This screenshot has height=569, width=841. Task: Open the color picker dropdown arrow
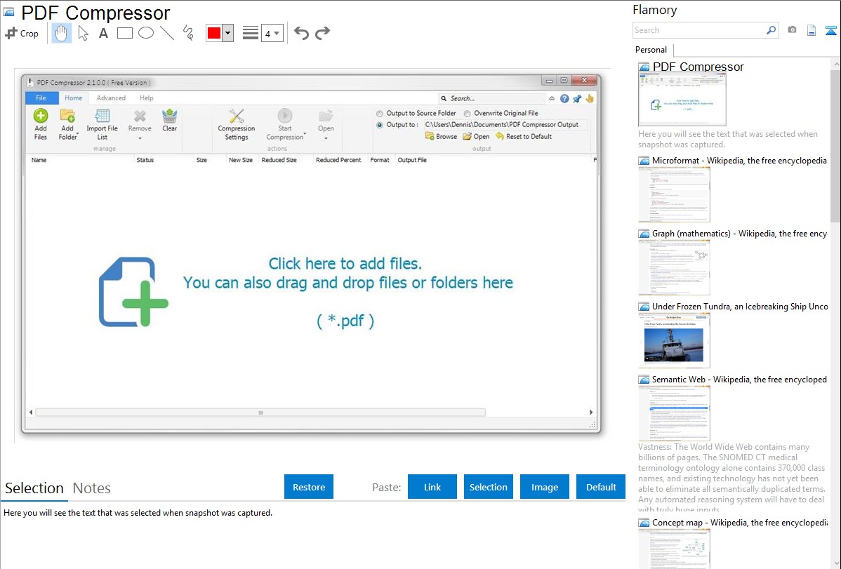tap(227, 33)
